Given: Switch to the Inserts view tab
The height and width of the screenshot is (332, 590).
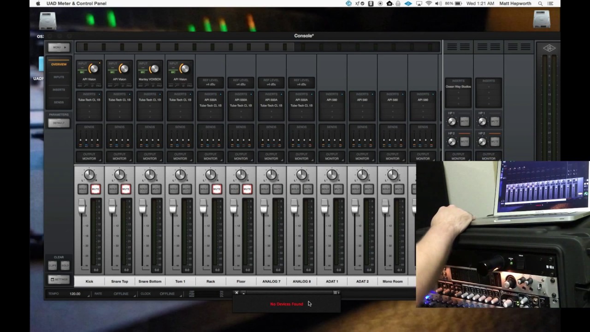Looking at the screenshot, I should pyautogui.click(x=59, y=89).
